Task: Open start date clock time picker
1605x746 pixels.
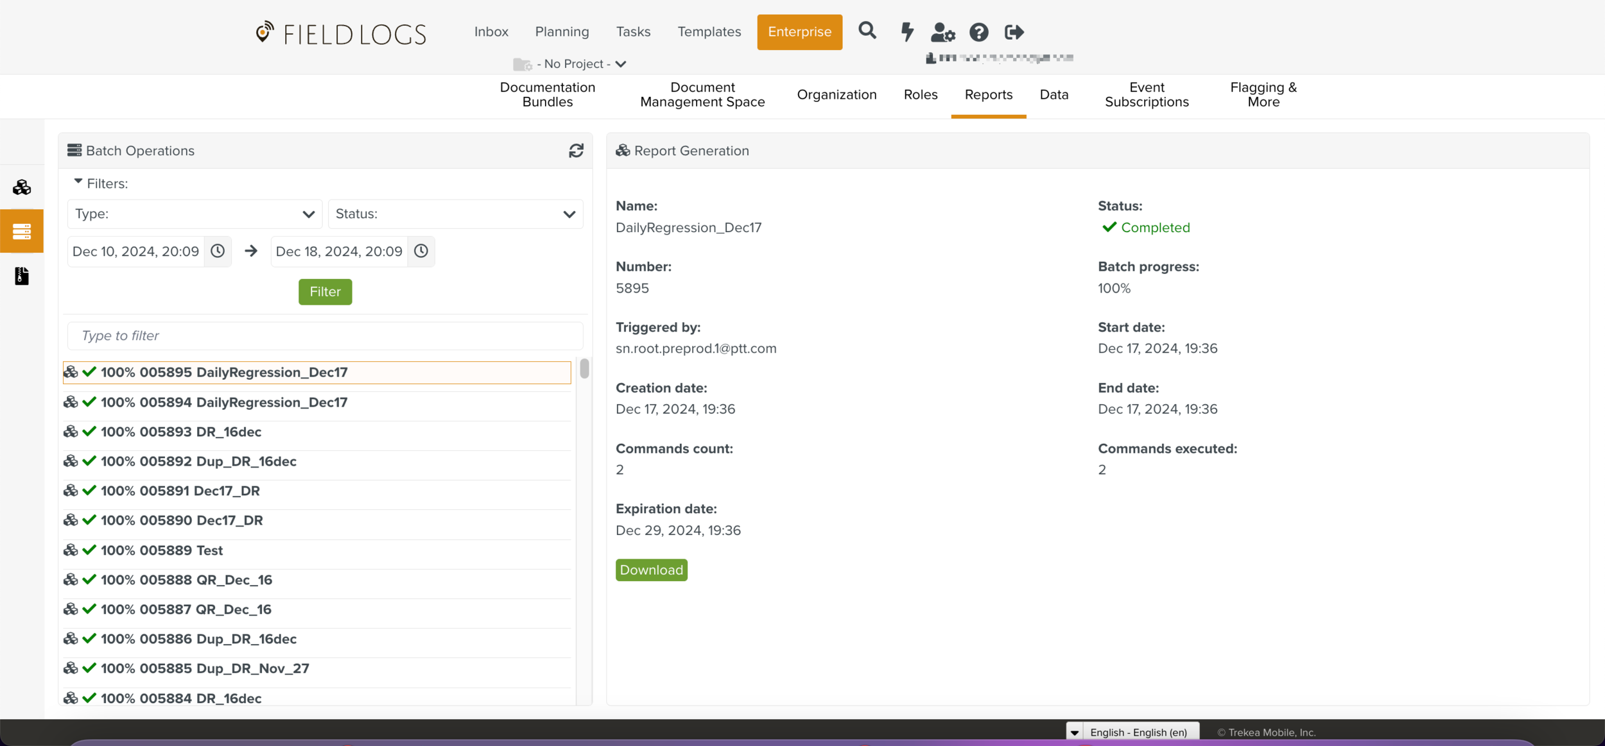Action: click(218, 251)
